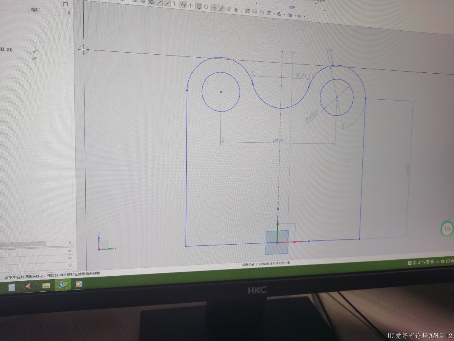
Task: Enable the circle-with-center-dot snap icon
Action: coord(199,6)
